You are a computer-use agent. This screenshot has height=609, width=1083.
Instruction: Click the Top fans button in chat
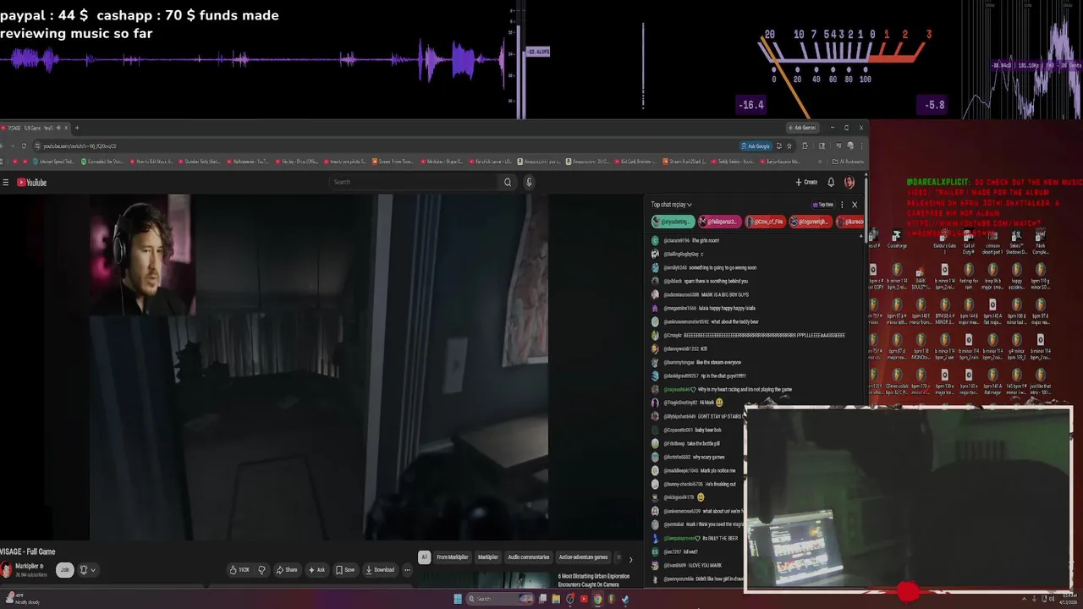coord(822,205)
